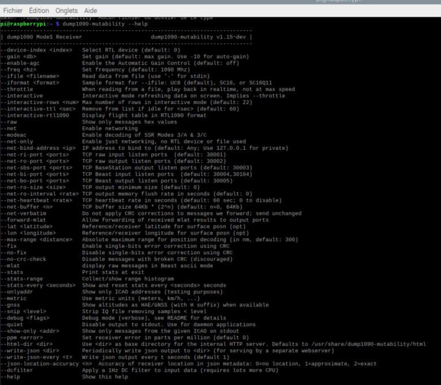Click the '/usr/share/dump1090-mutability/html' path text

coord(369,344)
